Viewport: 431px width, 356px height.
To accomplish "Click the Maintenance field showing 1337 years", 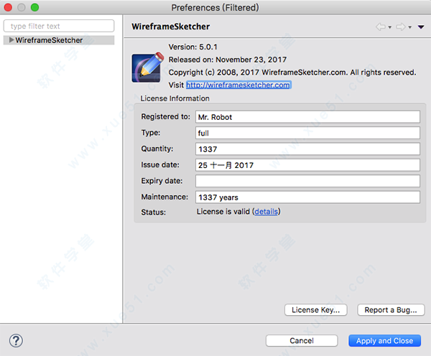I will click(307, 197).
